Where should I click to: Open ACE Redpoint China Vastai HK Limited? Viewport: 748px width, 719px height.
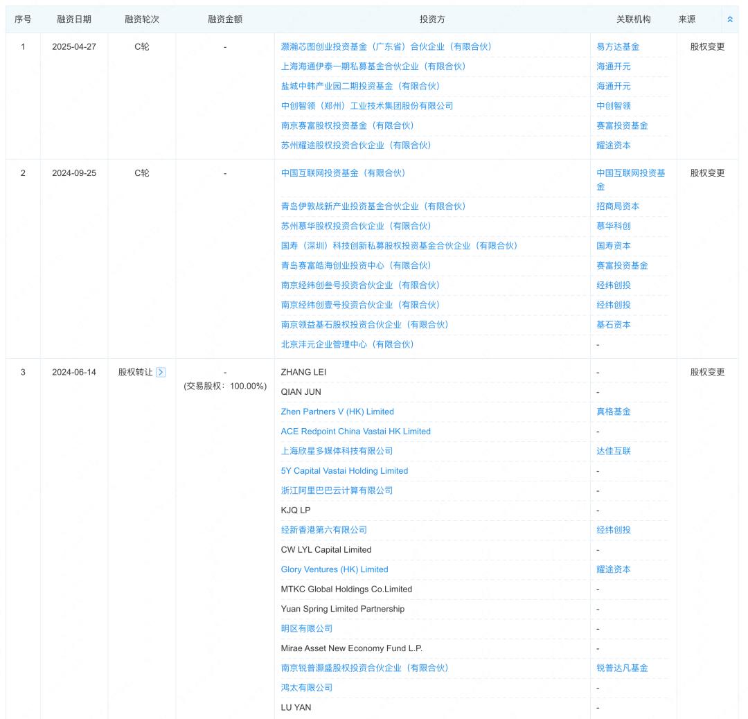click(x=355, y=431)
